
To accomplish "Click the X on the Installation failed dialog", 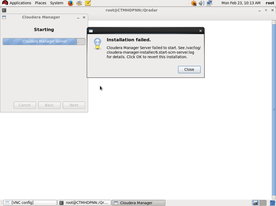I will click(200, 31).
